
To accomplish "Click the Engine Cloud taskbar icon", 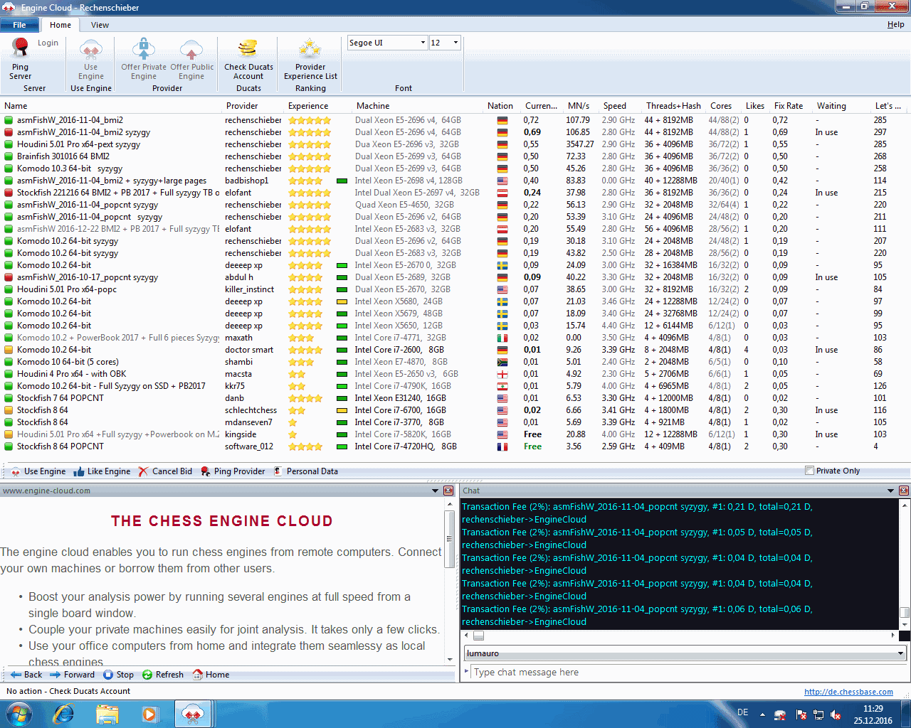I will coord(193,713).
